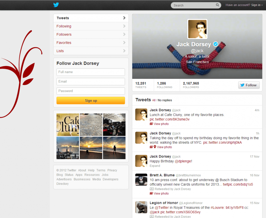This screenshot has height=218, width=266.
Task: Open the Developers footer link
Action: pos(110,179)
